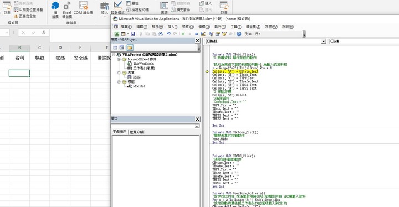Screen dimensions: 399x207
Task: Click 增益集 blue hexagon icon in Excel ribbon
Action: click(55, 9)
